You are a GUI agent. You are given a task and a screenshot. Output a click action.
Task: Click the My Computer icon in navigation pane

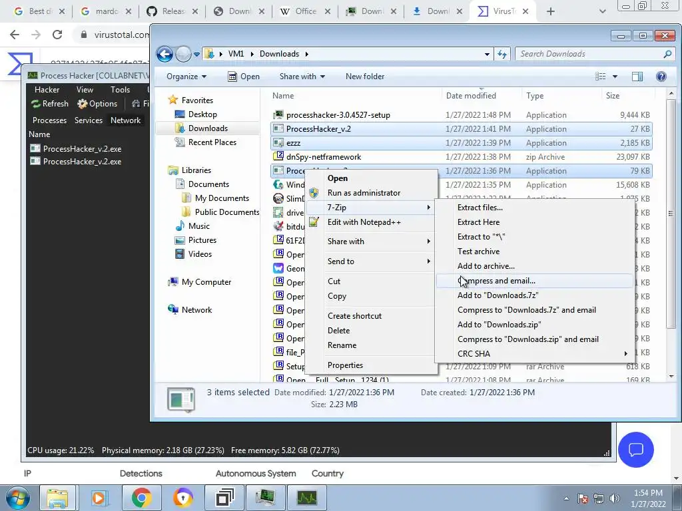172,281
